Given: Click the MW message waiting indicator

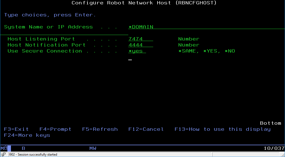Looking at the screenshot, I should pos(93,148).
